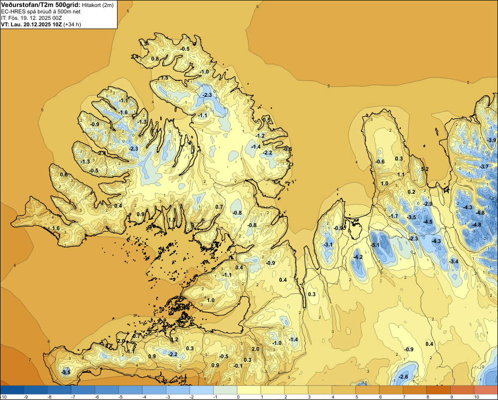This screenshot has height=400, width=498.
Task: Click the legend swatch between -2 and -1
Action: 201,390
